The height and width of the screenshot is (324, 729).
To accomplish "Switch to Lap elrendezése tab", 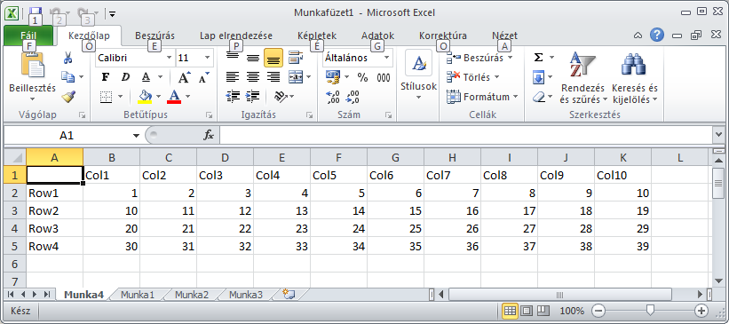I will (x=236, y=36).
